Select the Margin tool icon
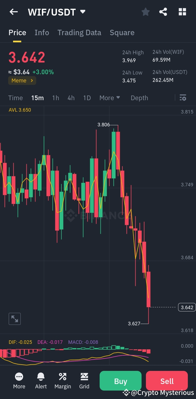The width and height of the screenshot is (196, 399). point(63,380)
